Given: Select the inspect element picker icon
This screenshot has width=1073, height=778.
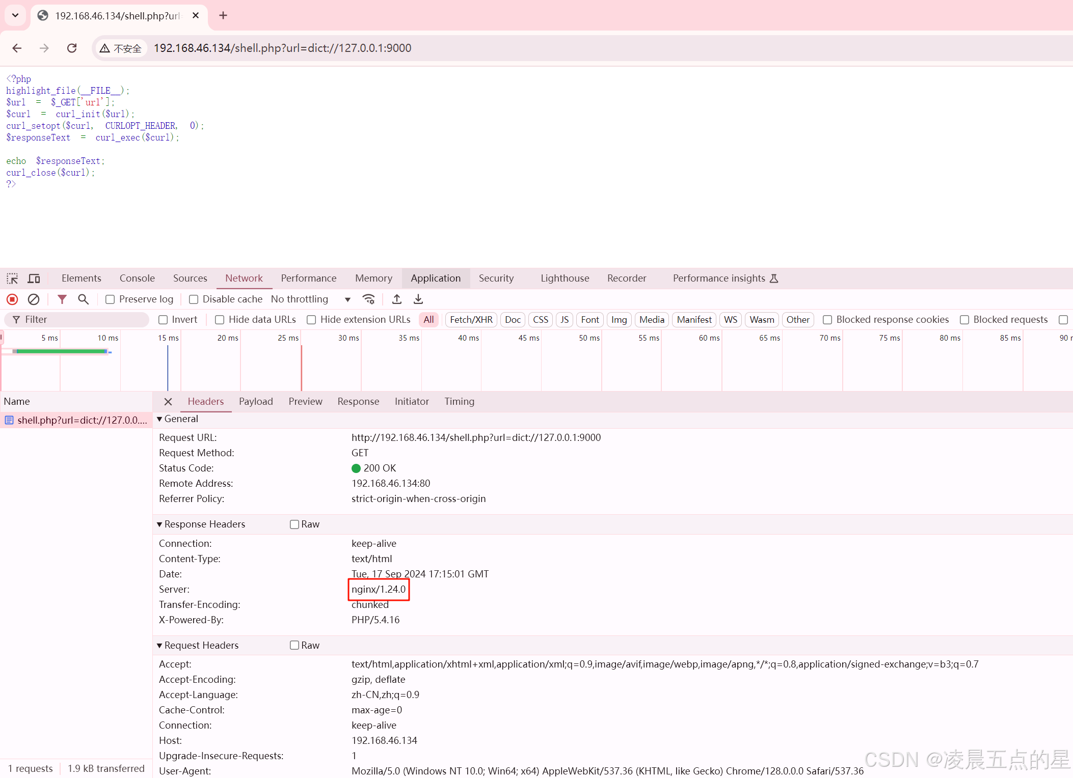Looking at the screenshot, I should [12, 279].
